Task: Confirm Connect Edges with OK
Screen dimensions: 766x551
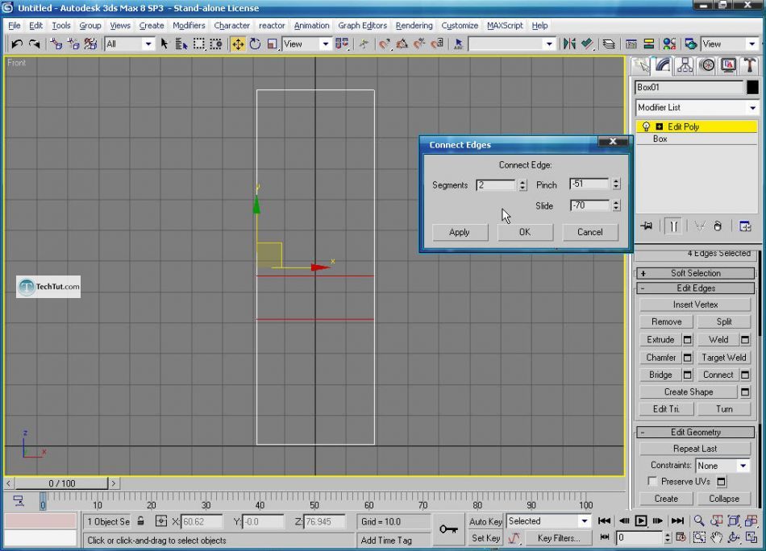Action: (x=525, y=232)
